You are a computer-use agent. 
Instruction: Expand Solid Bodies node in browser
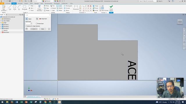(1, 19)
